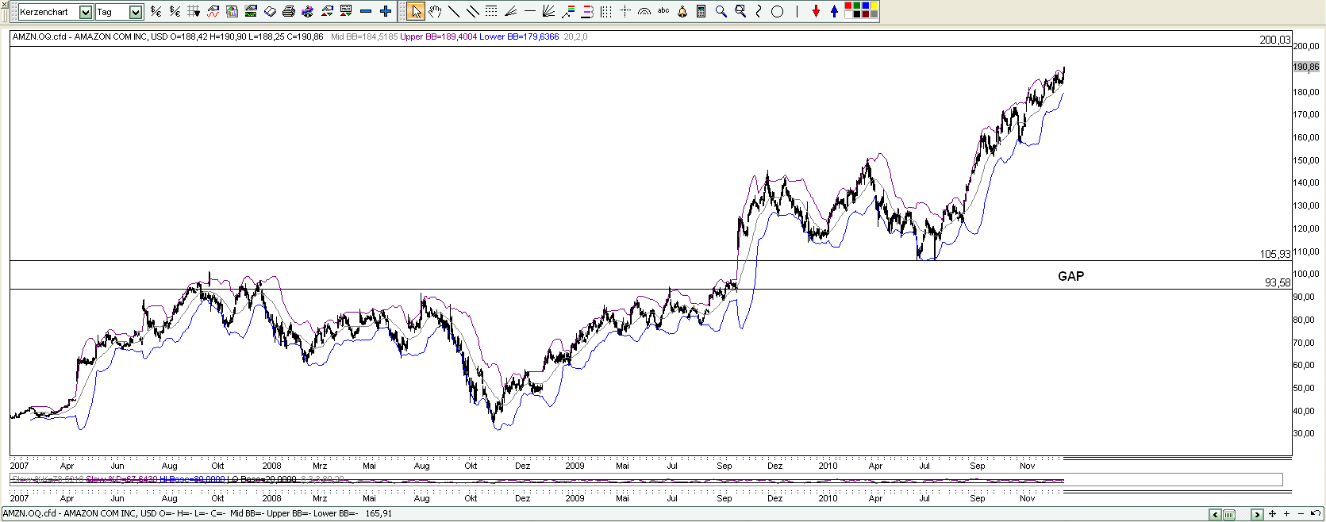Click the alarm bell icon
Image resolution: width=1326 pixels, height=522 pixels.
(x=682, y=11)
